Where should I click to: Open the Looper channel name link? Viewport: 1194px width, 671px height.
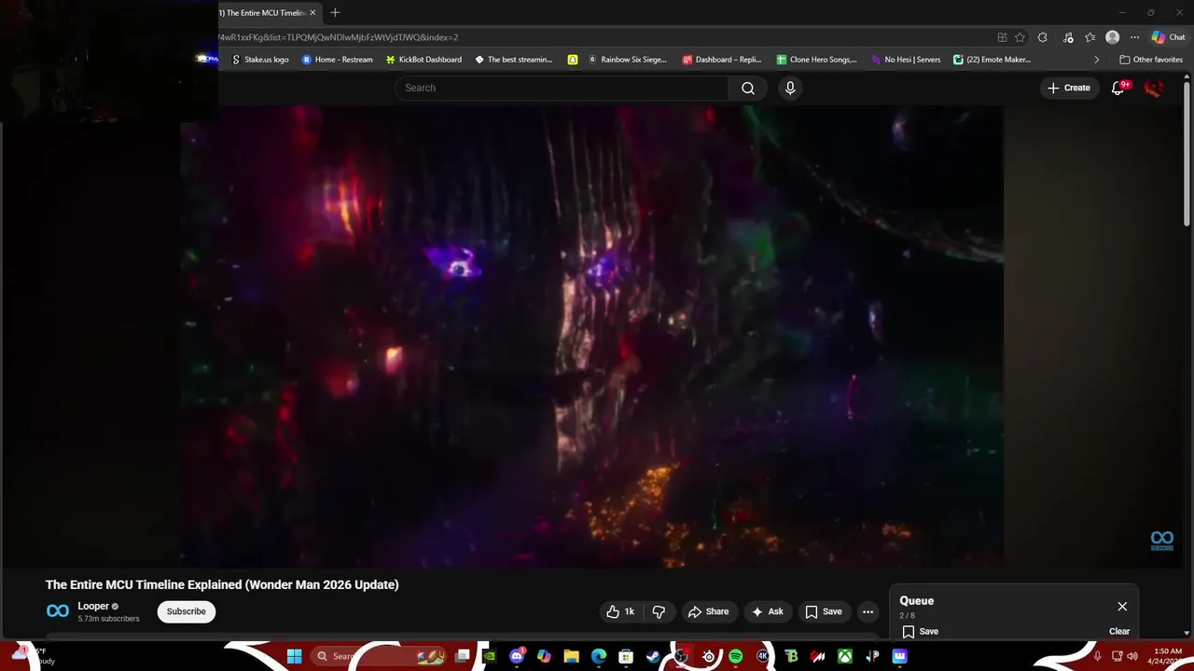pyautogui.click(x=93, y=606)
